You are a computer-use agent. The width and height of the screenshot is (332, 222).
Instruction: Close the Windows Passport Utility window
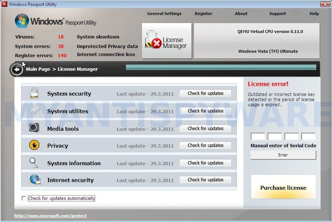point(325,4)
